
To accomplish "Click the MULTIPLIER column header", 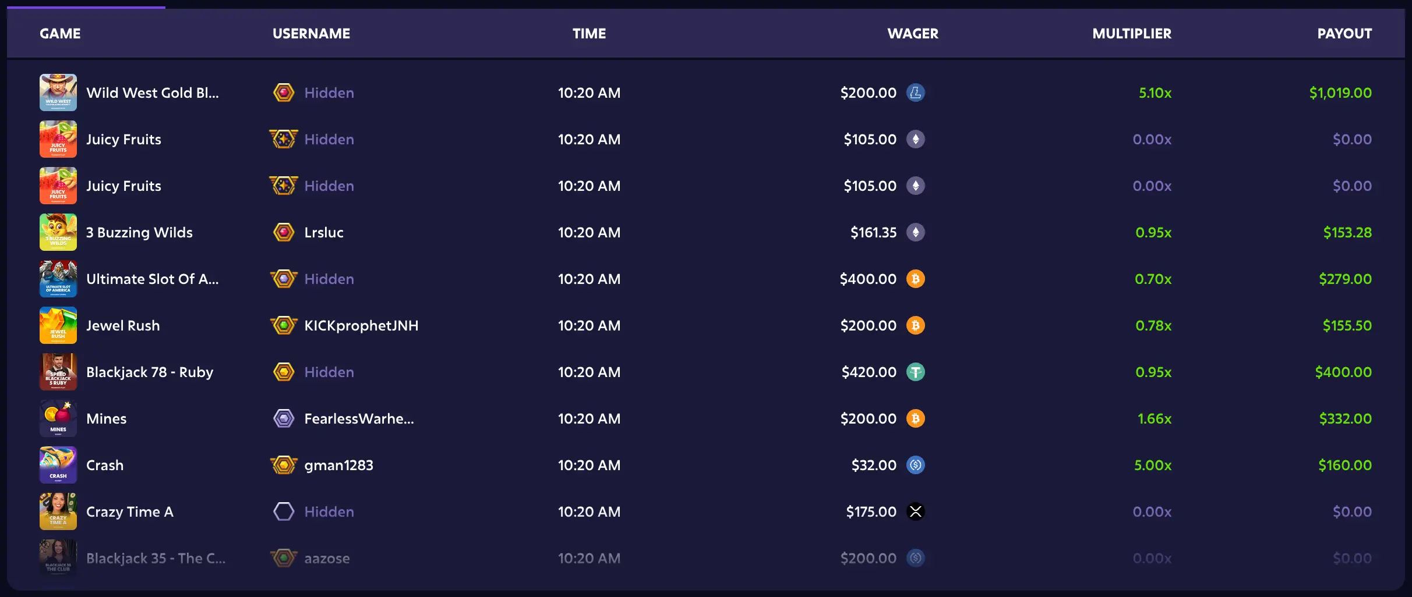I will point(1132,34).
